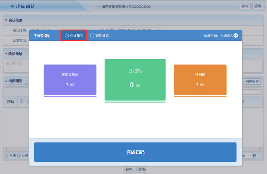This screenshot has width=267, height=174.
Task: Click the orange 待扫码 card
Action: 200,79
